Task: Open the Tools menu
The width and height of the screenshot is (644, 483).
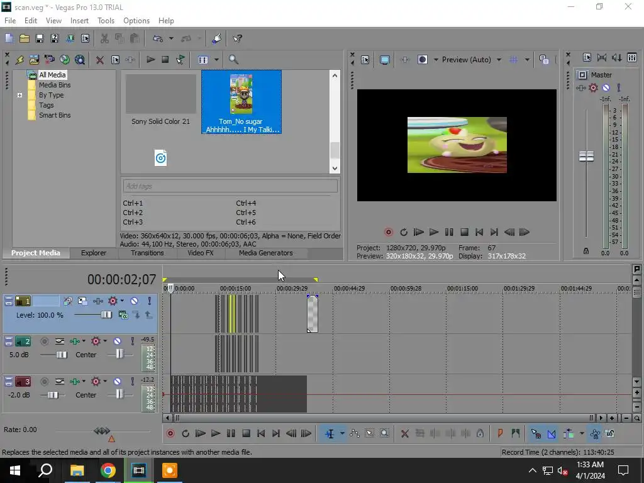Action: click(x=106, y=21)
